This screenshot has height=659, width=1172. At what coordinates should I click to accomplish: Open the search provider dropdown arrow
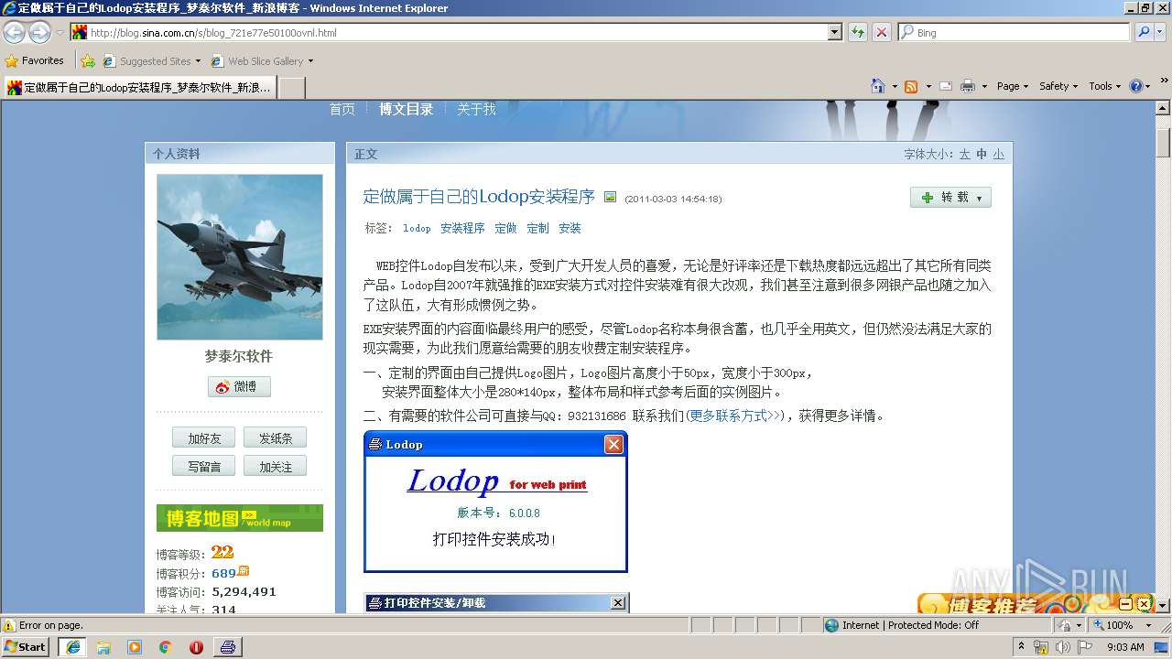click(1160, 32)
